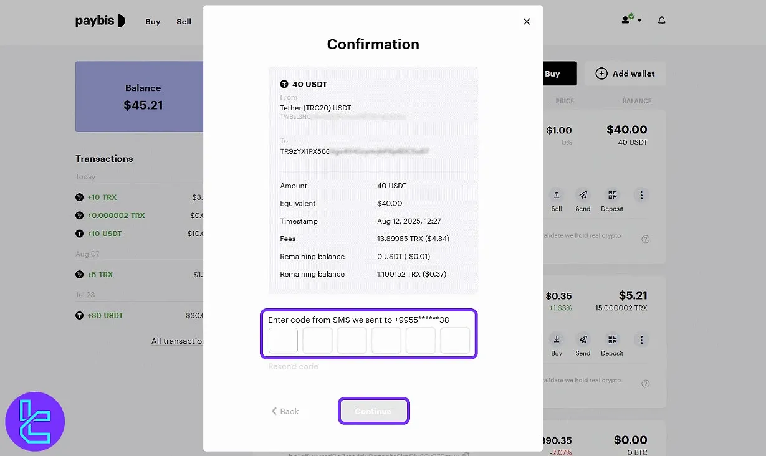This screenshot has height=456, width=766.
Task: Open the user account dropdown
Action: coord(631,20)
